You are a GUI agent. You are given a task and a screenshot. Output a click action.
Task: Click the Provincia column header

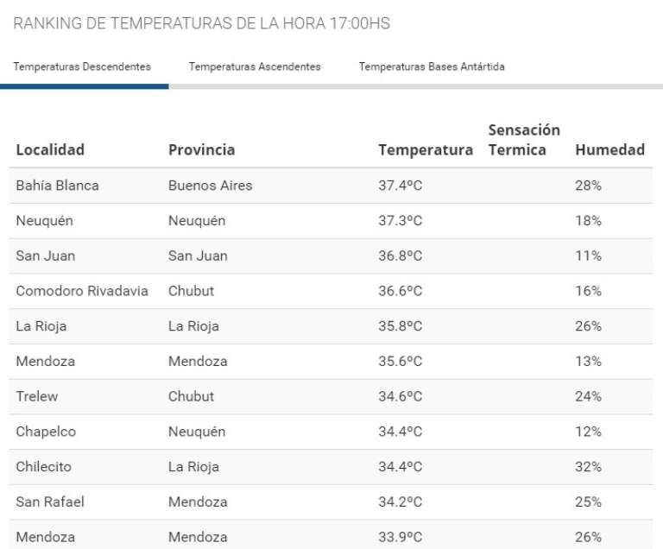coord(201,149)
